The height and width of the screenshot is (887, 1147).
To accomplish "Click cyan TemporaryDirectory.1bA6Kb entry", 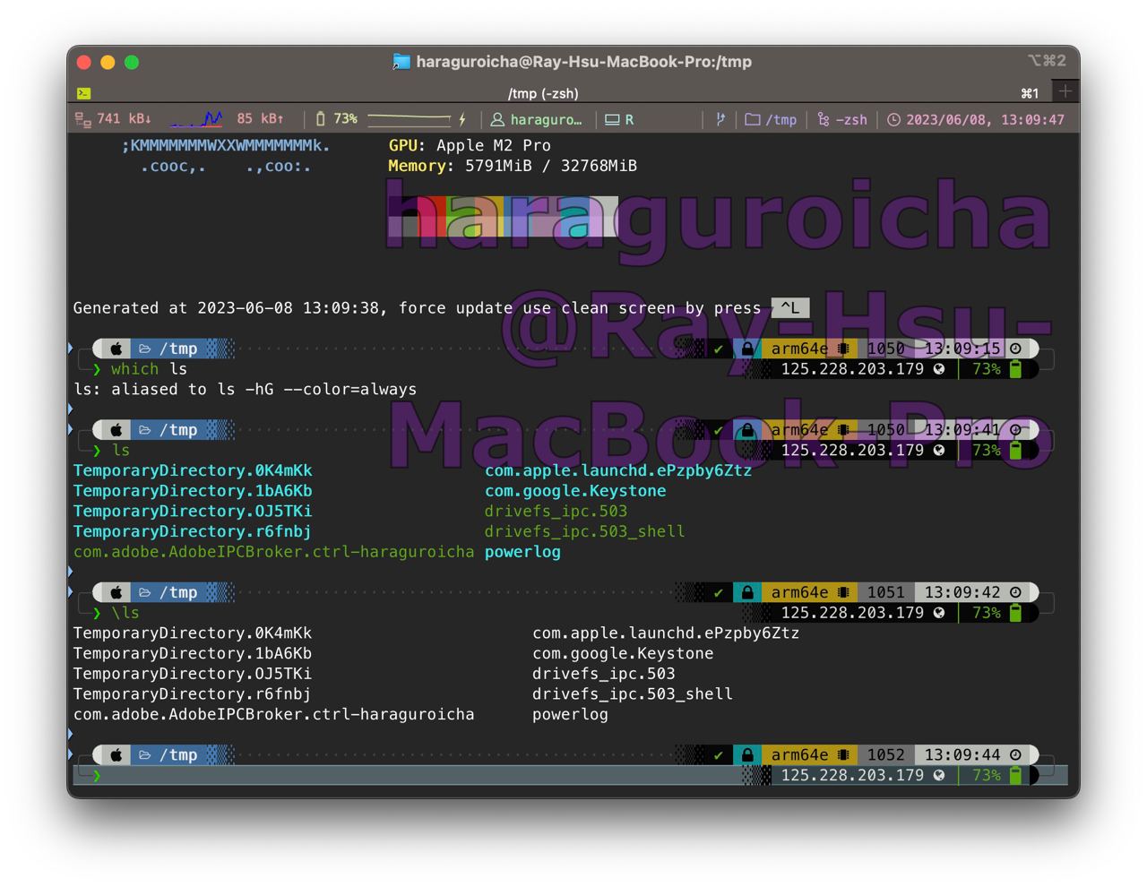I will (x=193, y=491).
